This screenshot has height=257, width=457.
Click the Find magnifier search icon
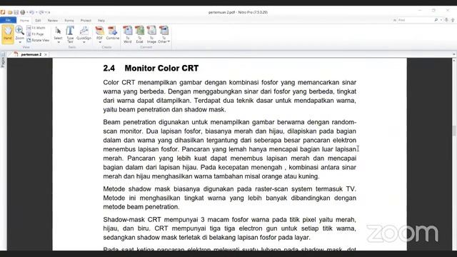pos(436,20)
